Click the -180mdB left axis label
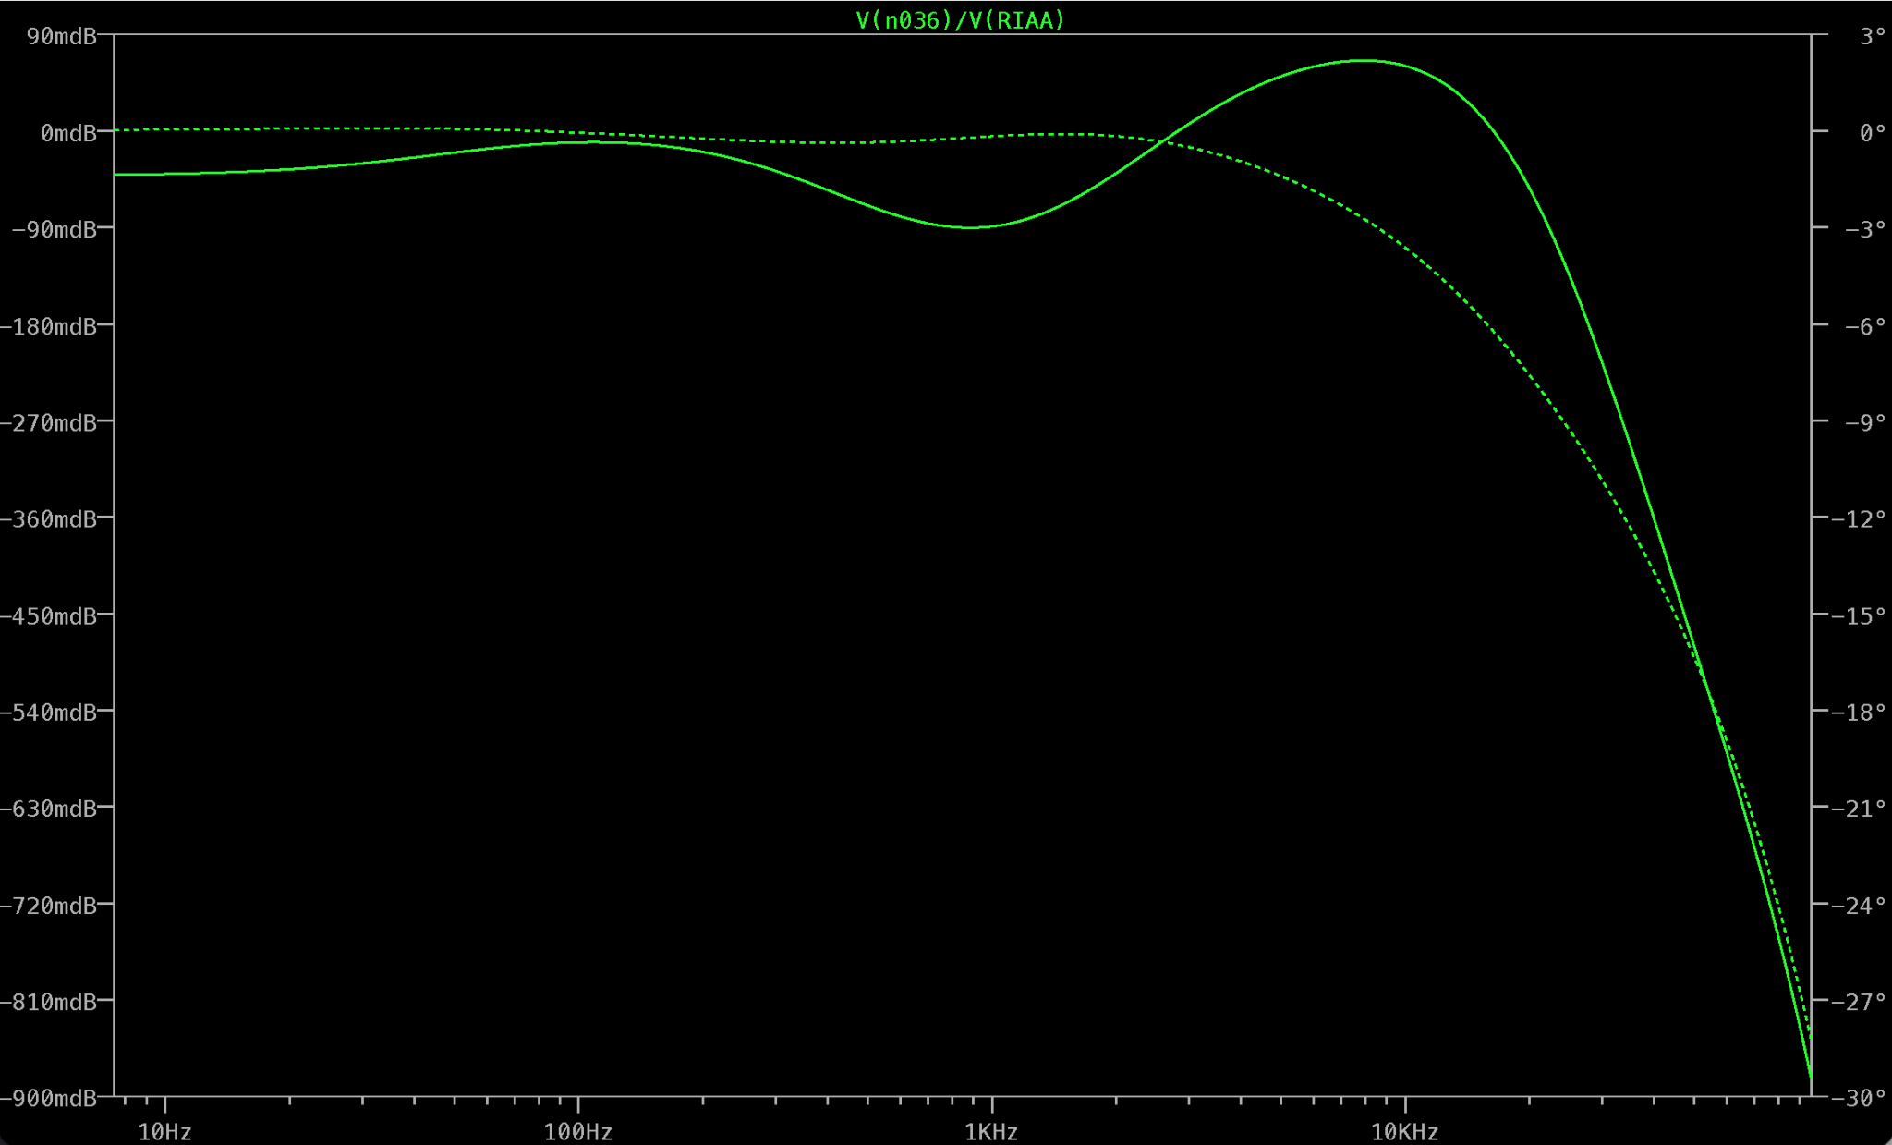Viewport: 1892px width, 1145px height. (x=49, y=326)
